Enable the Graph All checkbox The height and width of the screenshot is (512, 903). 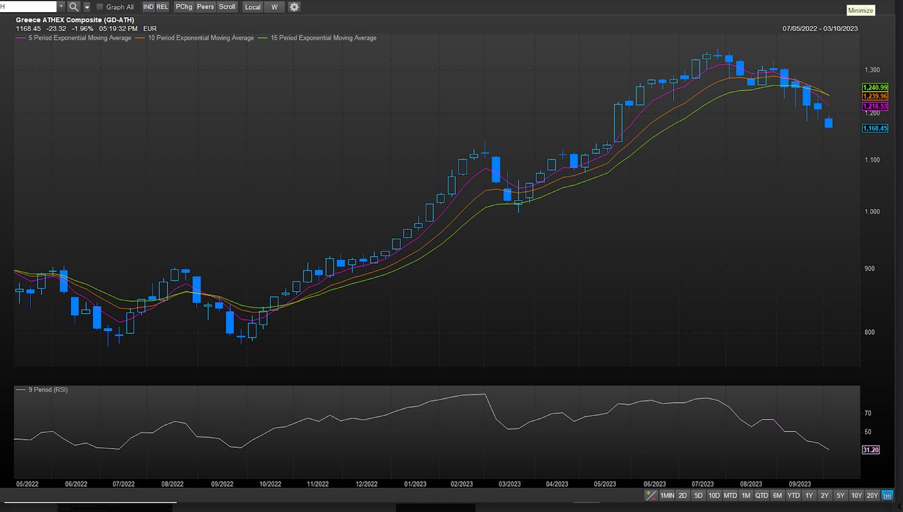coord(100,7)
